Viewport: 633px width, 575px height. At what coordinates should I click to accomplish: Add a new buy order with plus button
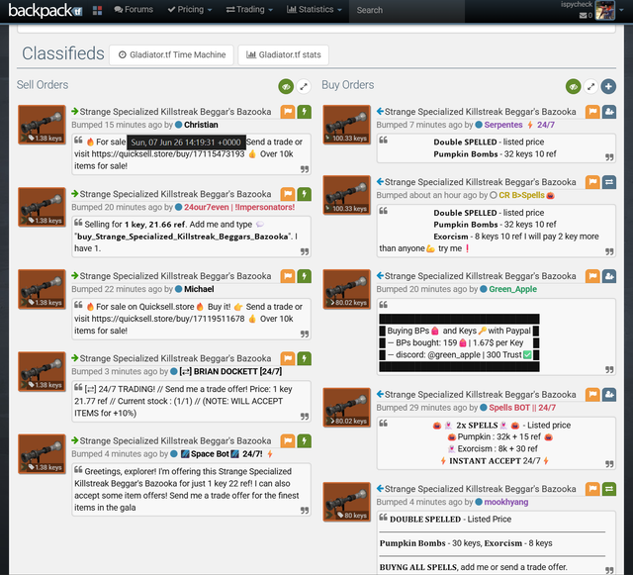point(608,86)
